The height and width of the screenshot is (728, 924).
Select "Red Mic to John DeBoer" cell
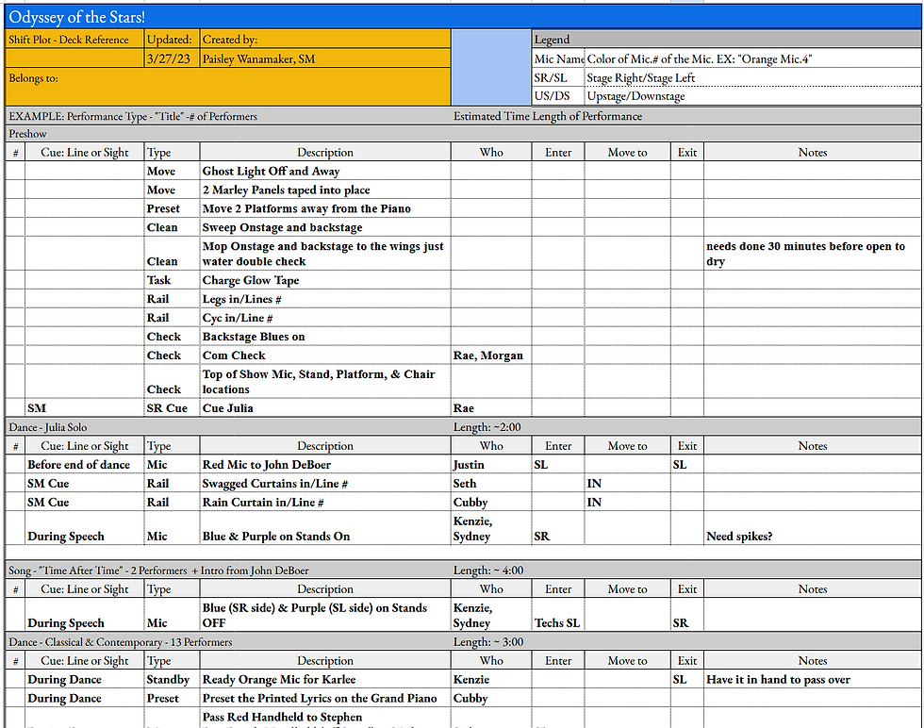pyautogui.click(x=325, y=465)
